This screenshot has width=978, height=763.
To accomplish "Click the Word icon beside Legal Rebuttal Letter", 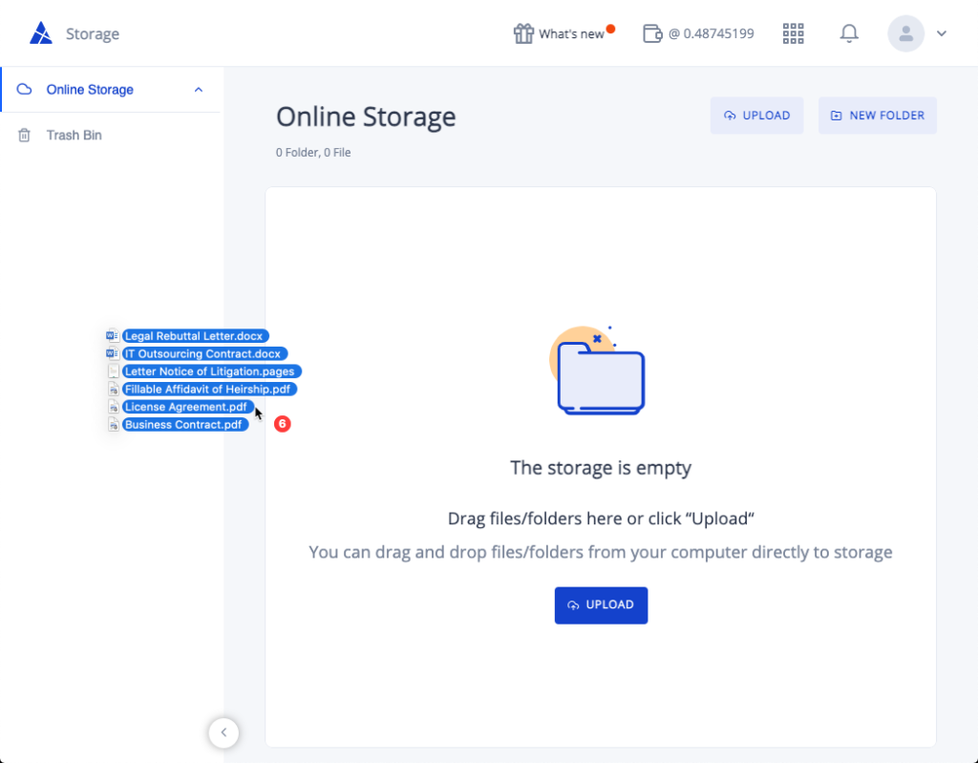I will tap(113, 335).
